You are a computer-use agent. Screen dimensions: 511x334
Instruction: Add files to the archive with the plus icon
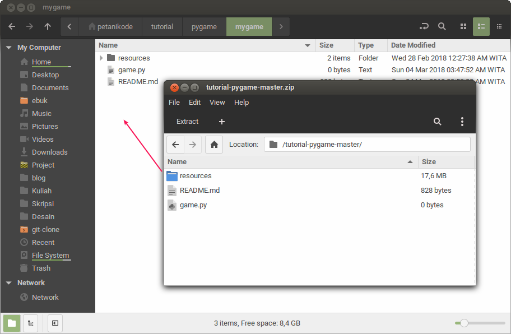[221, 122]
